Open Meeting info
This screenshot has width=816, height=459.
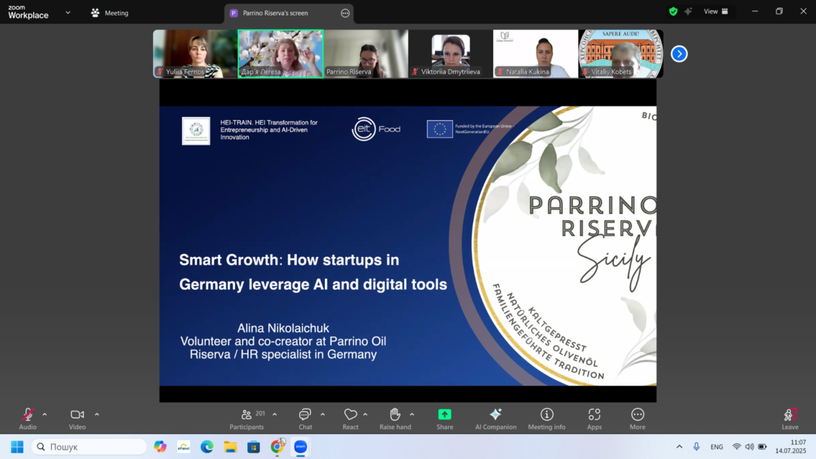[547, 418]
